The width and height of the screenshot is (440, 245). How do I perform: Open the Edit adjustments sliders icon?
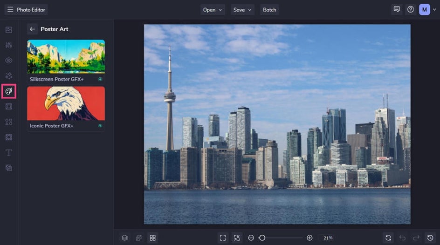[9, 45]
